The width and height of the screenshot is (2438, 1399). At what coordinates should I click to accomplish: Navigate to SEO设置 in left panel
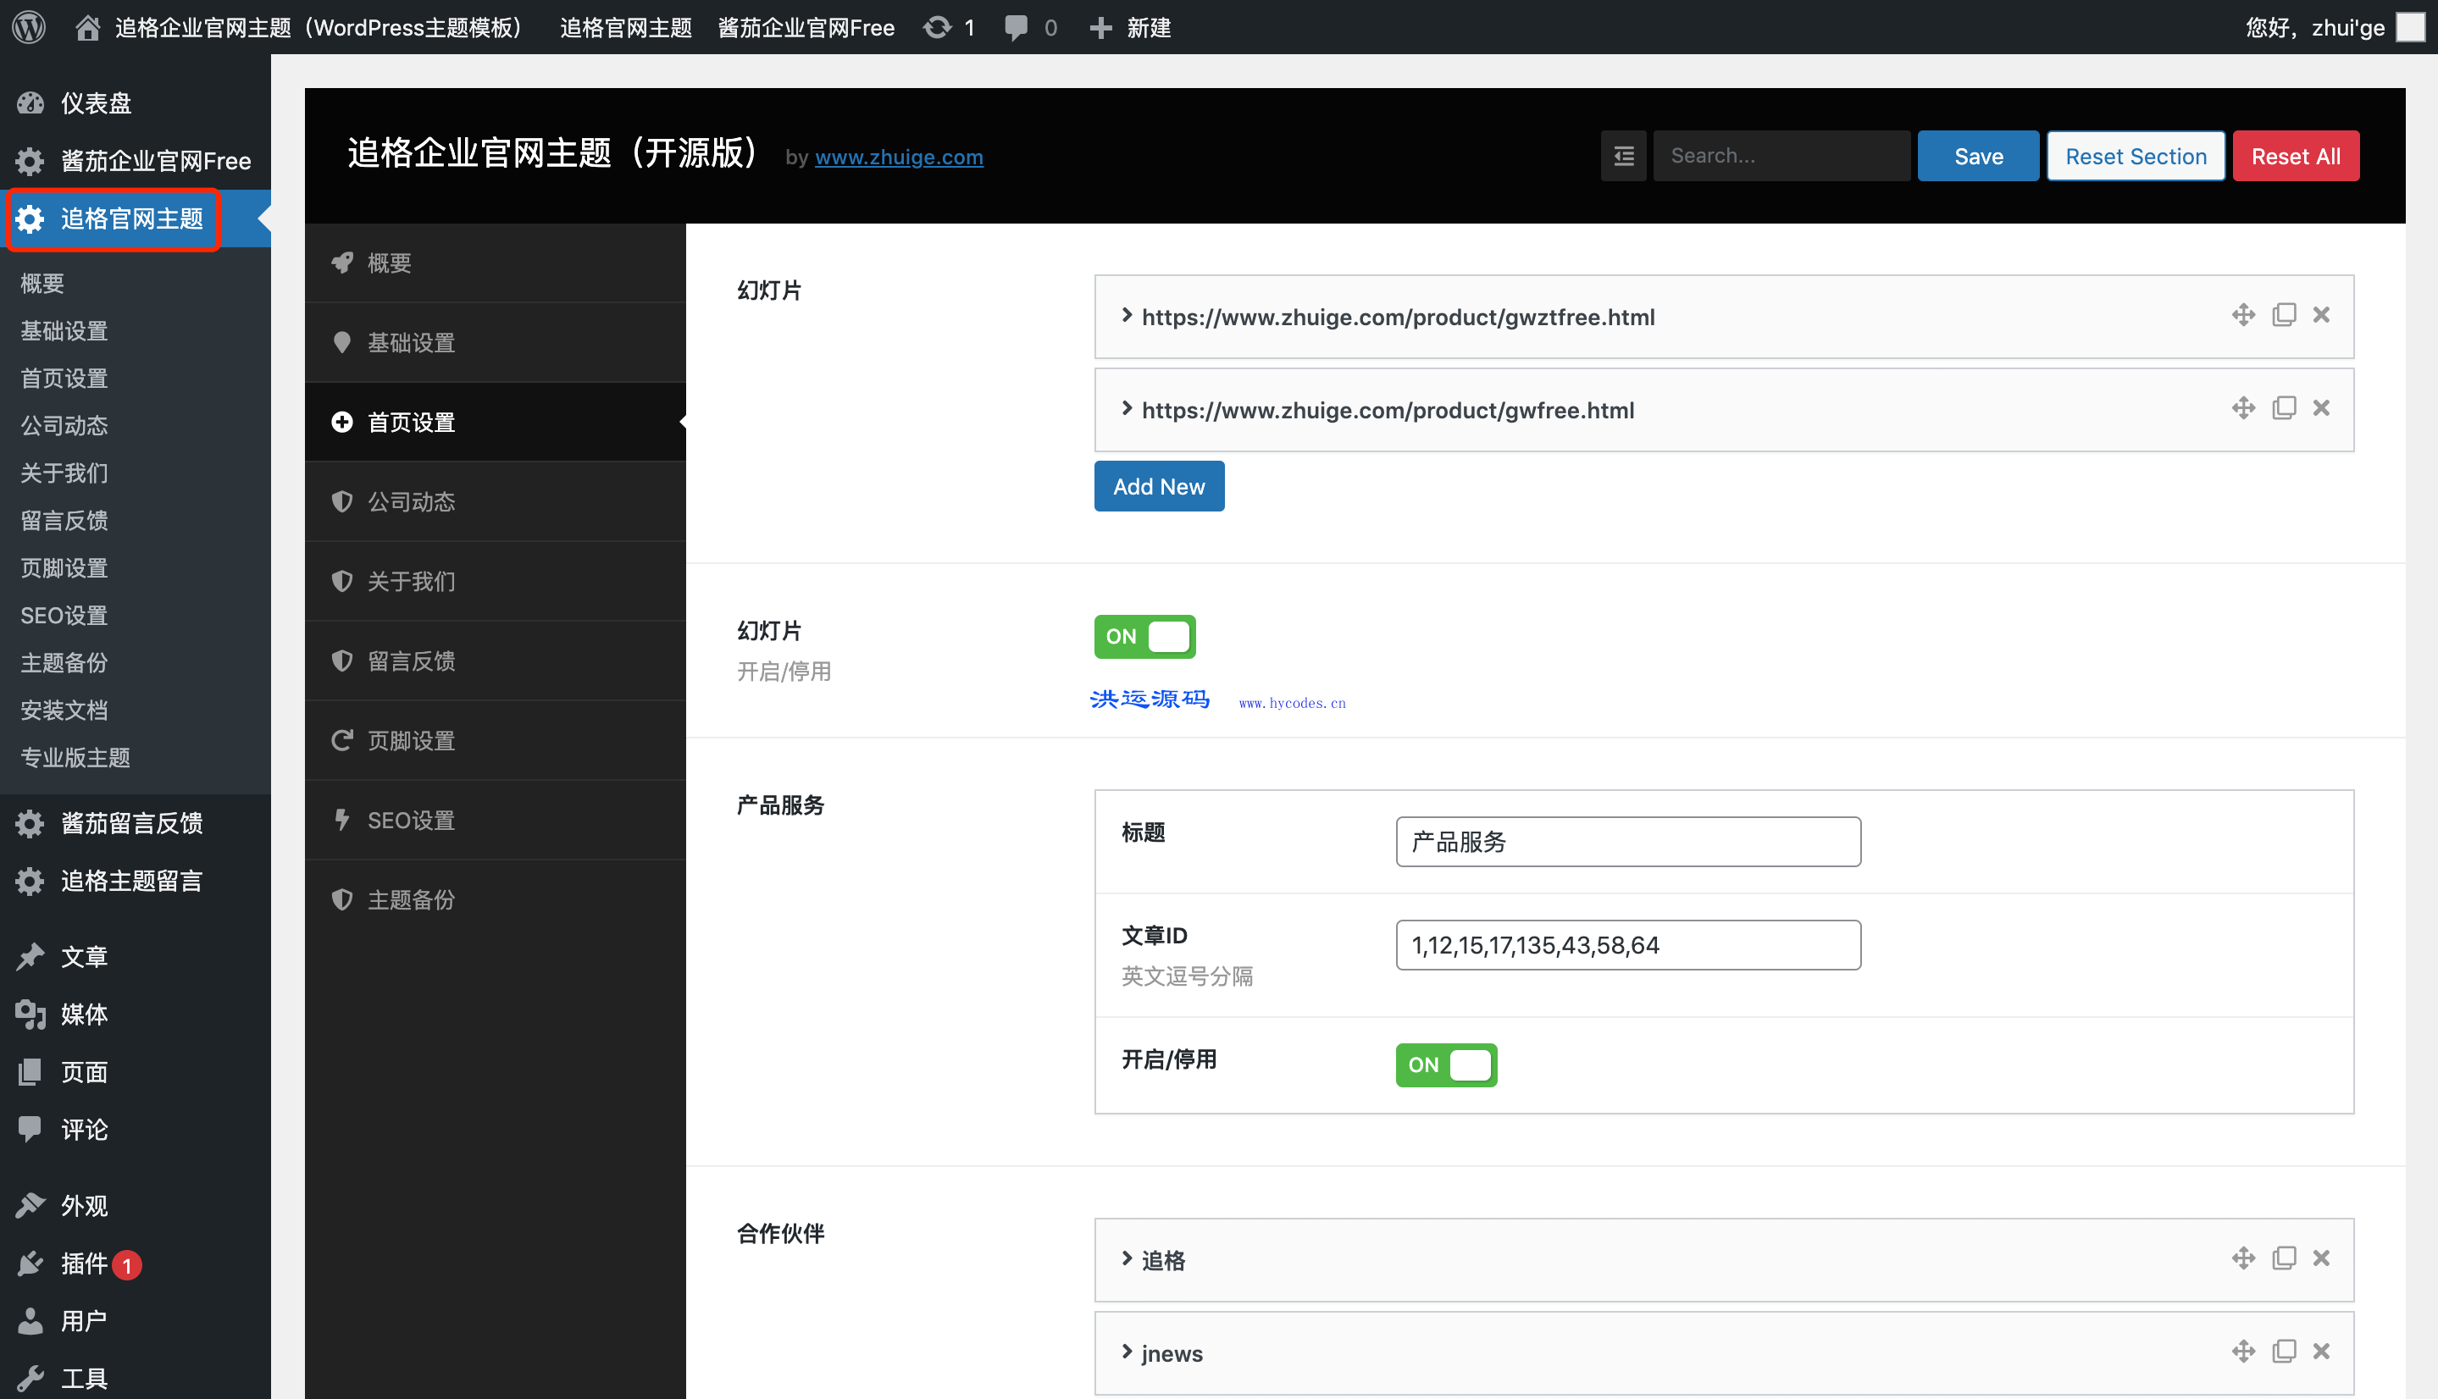coord(62,614)
